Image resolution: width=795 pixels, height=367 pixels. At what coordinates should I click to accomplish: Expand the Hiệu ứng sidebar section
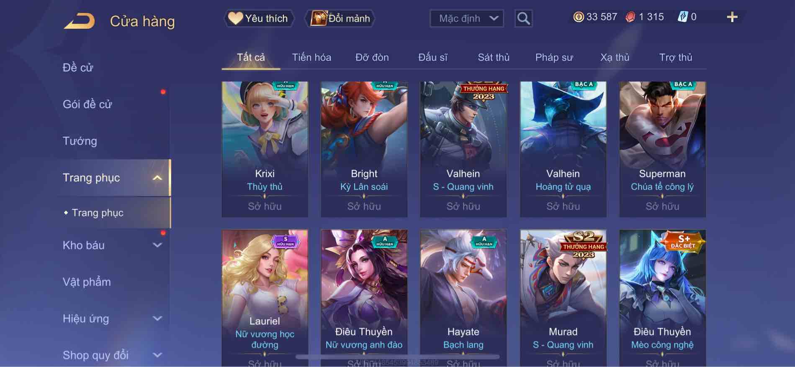pos(157,319)
